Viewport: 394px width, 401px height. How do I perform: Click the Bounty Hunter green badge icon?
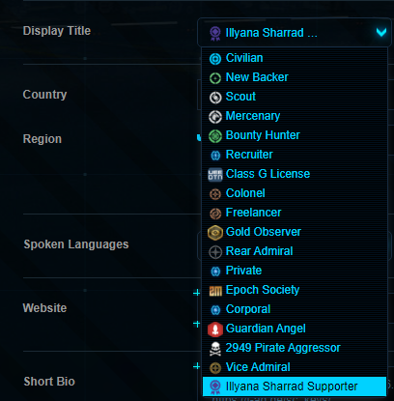tap(215, 136)
